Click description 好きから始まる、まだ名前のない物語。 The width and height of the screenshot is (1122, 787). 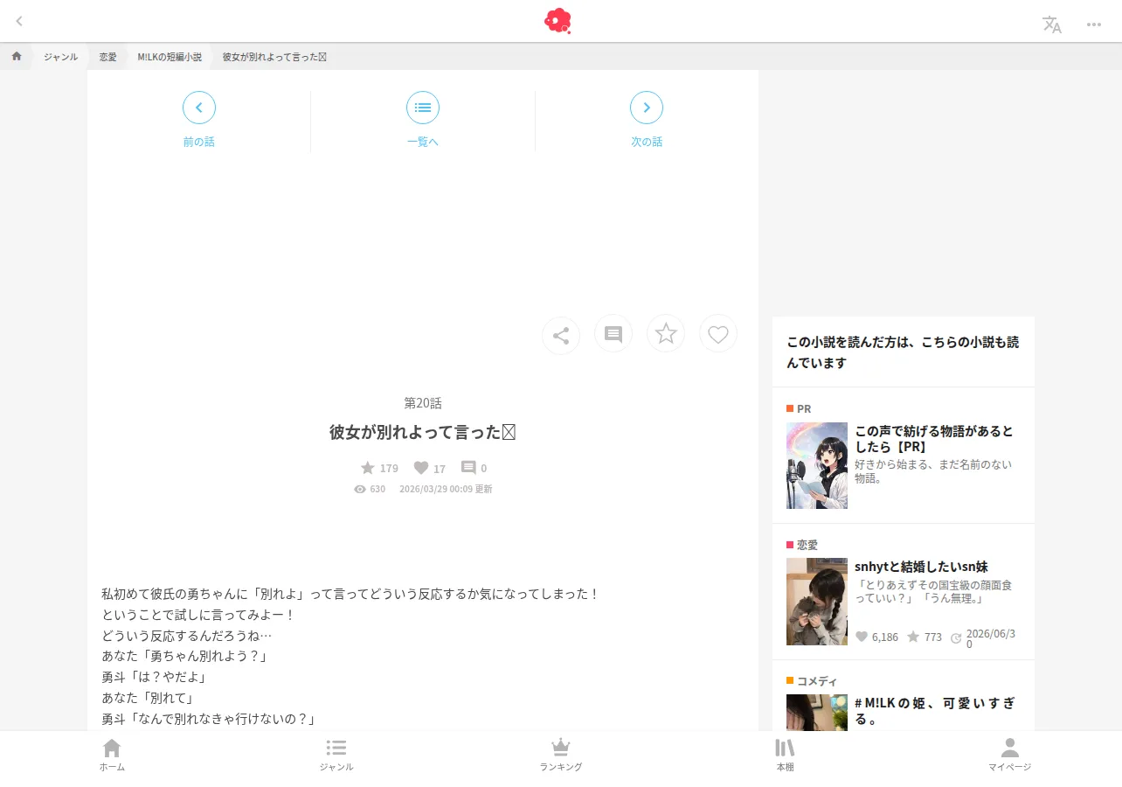pyautogui.click(x=933, y=471)
